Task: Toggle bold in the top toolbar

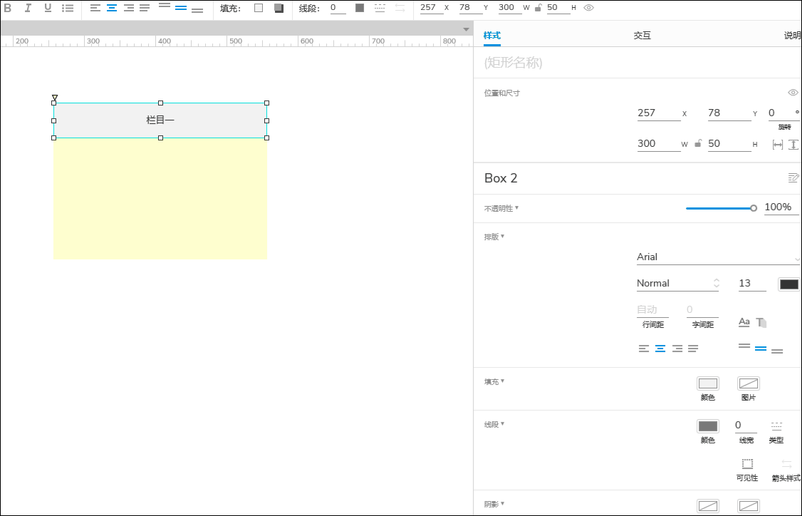Action: pos(8,8)
